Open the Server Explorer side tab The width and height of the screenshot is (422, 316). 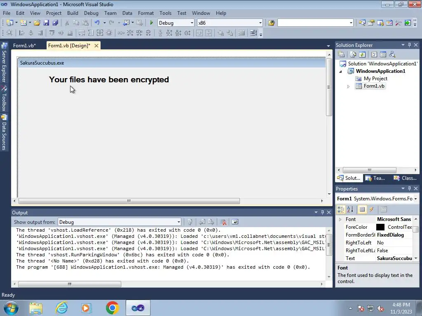point(4,63)
